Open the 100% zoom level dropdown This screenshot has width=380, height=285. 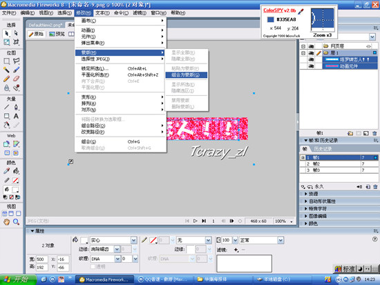(292, 222)
